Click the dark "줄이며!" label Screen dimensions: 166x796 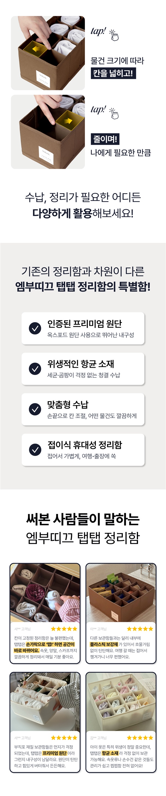click(x=105, y=139)
